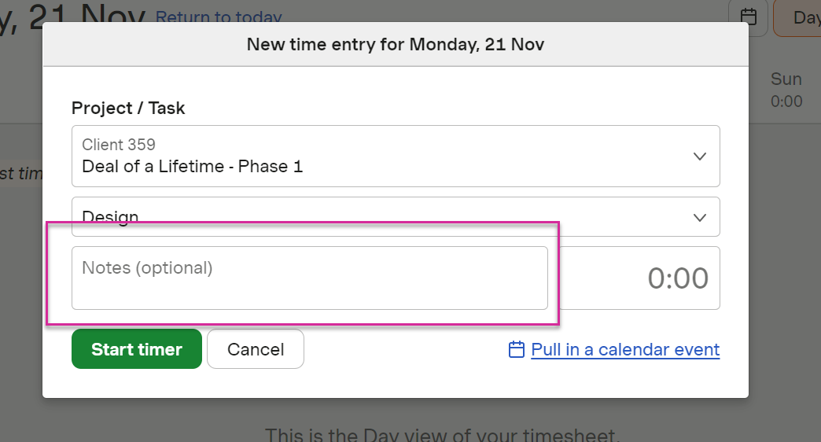Click the 0:00 time duration field
821x442 pixels.
tap(639, 278)
